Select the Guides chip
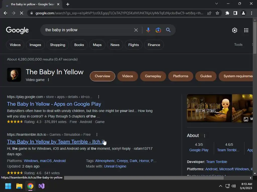Viewport: 257px width, 192px height. (x=206, y=76)
